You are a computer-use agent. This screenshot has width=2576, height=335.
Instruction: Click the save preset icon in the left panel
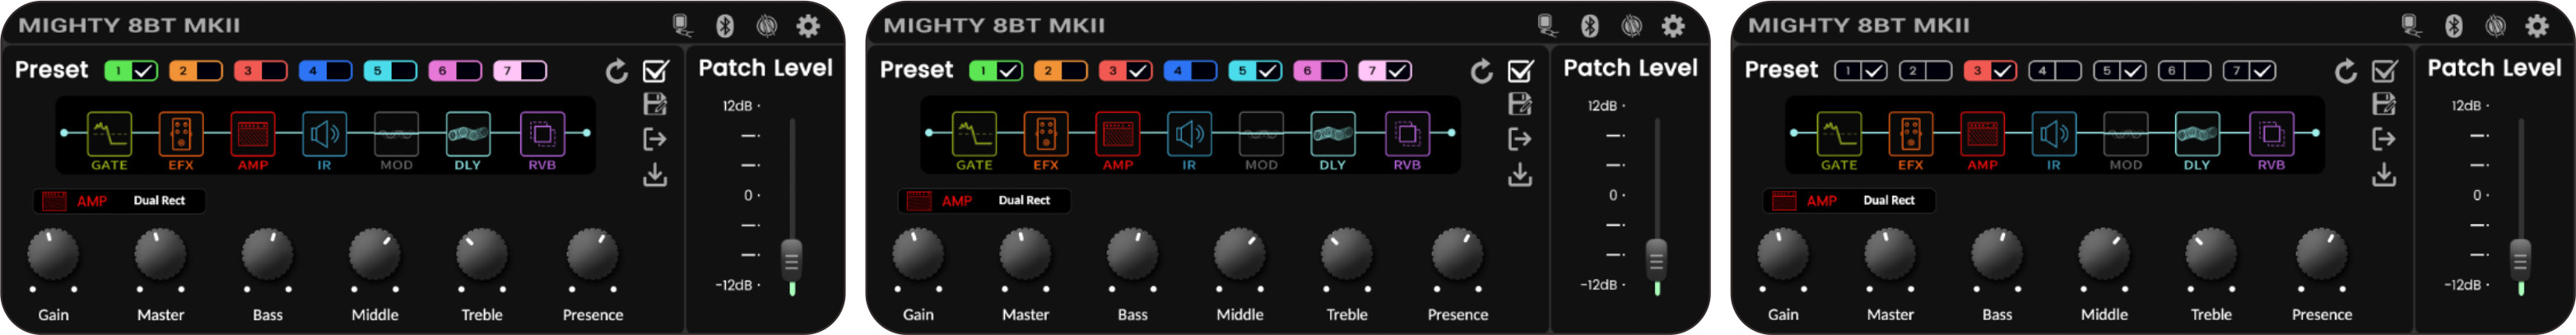click(x=655, y=104)
